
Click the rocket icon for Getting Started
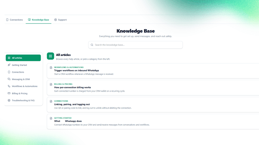coord(9,65)
